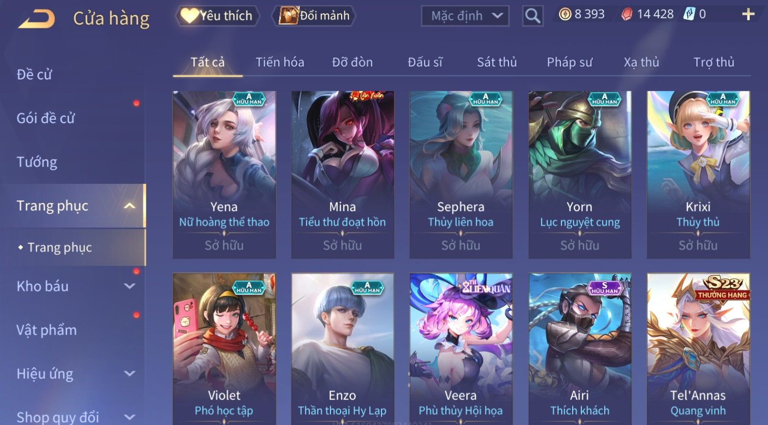Open the Mặc định sort dropdown
The height and width of the screenshot is (425, 768).
(465, 16)
